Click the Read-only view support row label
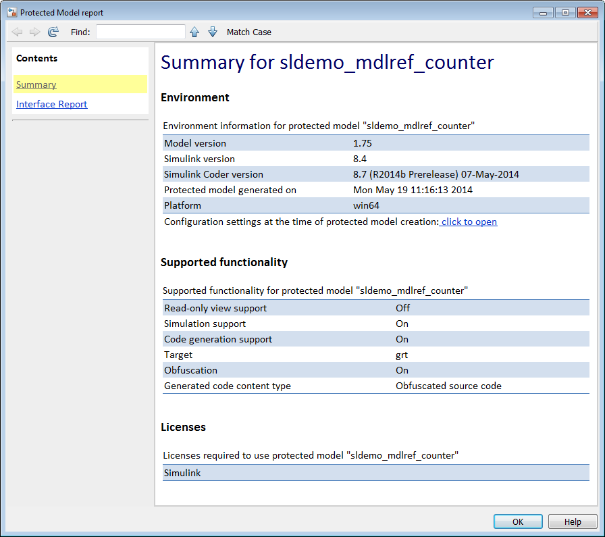Screen dimensions: 605x537 (215, 308)
